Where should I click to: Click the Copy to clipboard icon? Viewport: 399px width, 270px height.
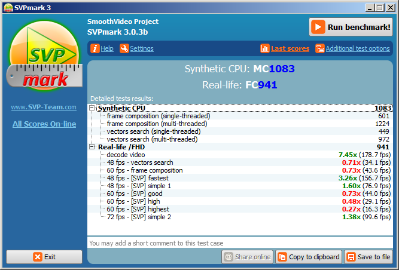pos(282,257)
